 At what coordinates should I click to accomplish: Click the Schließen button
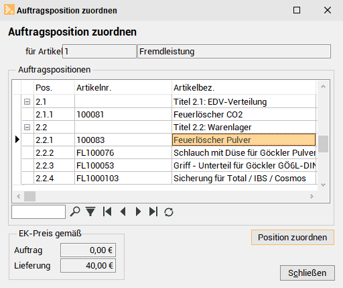(x=307, y=273)
